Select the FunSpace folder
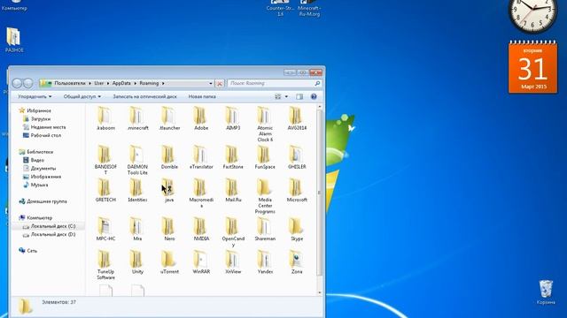 [265, 157]
